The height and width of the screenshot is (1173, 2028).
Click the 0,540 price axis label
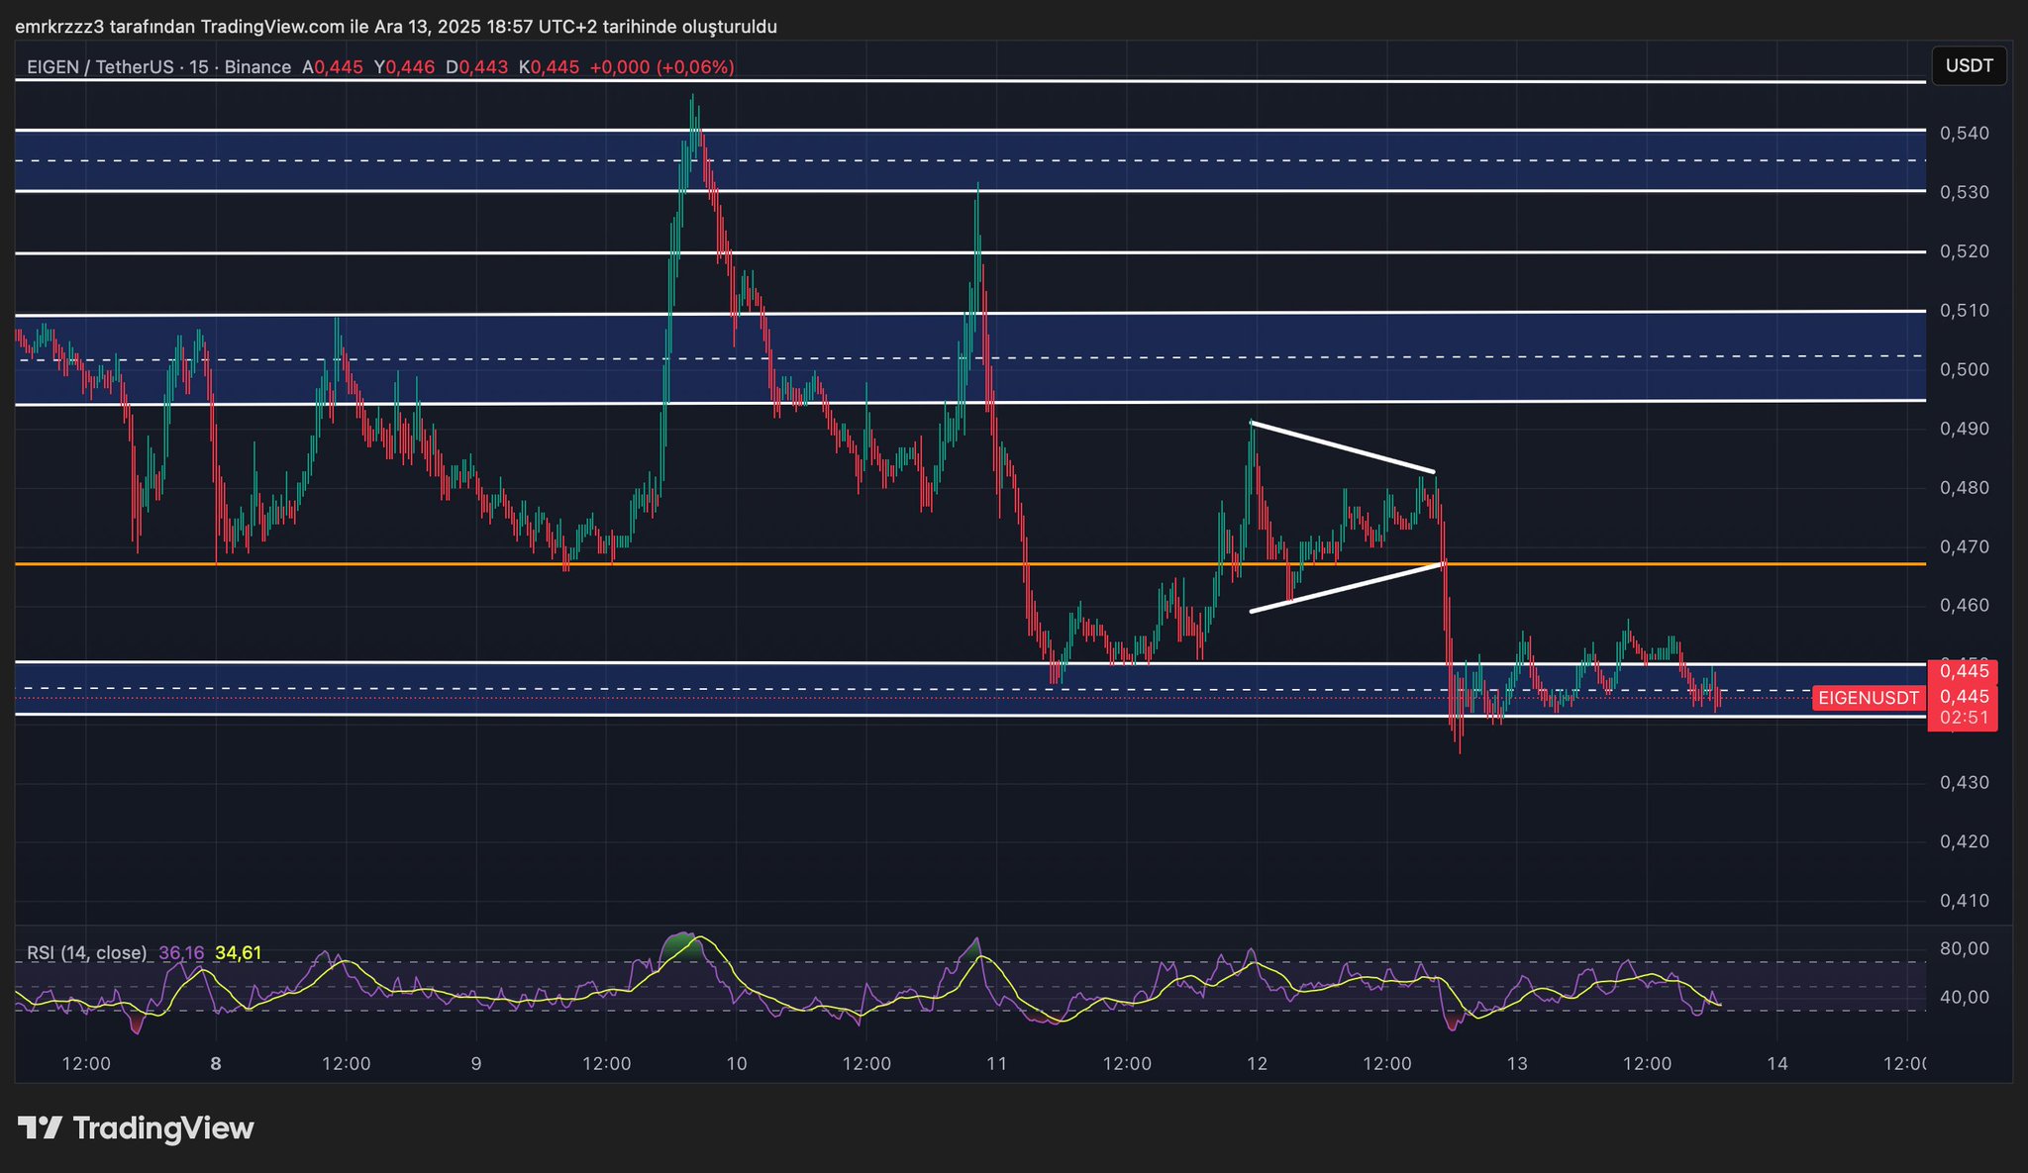click(x=1965, y=133)
